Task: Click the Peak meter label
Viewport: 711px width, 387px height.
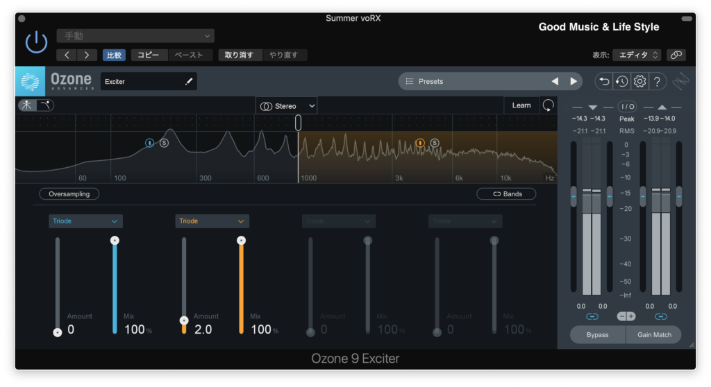Action: 627,119
